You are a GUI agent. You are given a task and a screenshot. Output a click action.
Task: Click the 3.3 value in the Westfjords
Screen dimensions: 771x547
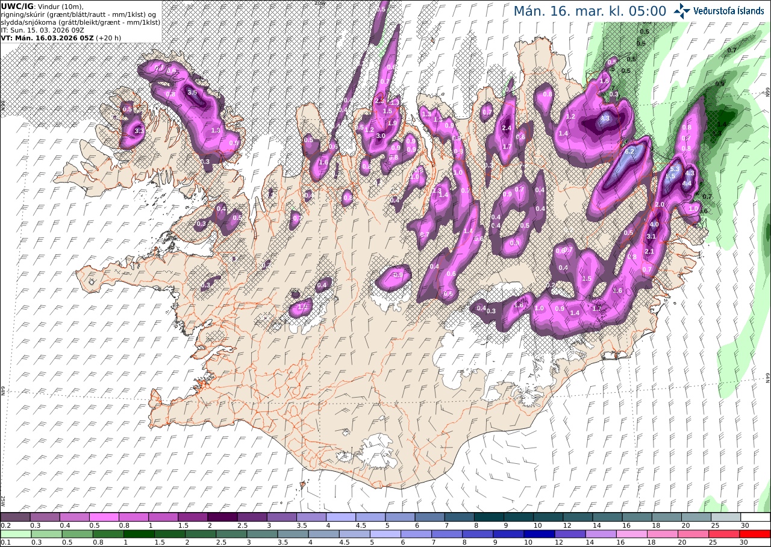coord(139,131)
